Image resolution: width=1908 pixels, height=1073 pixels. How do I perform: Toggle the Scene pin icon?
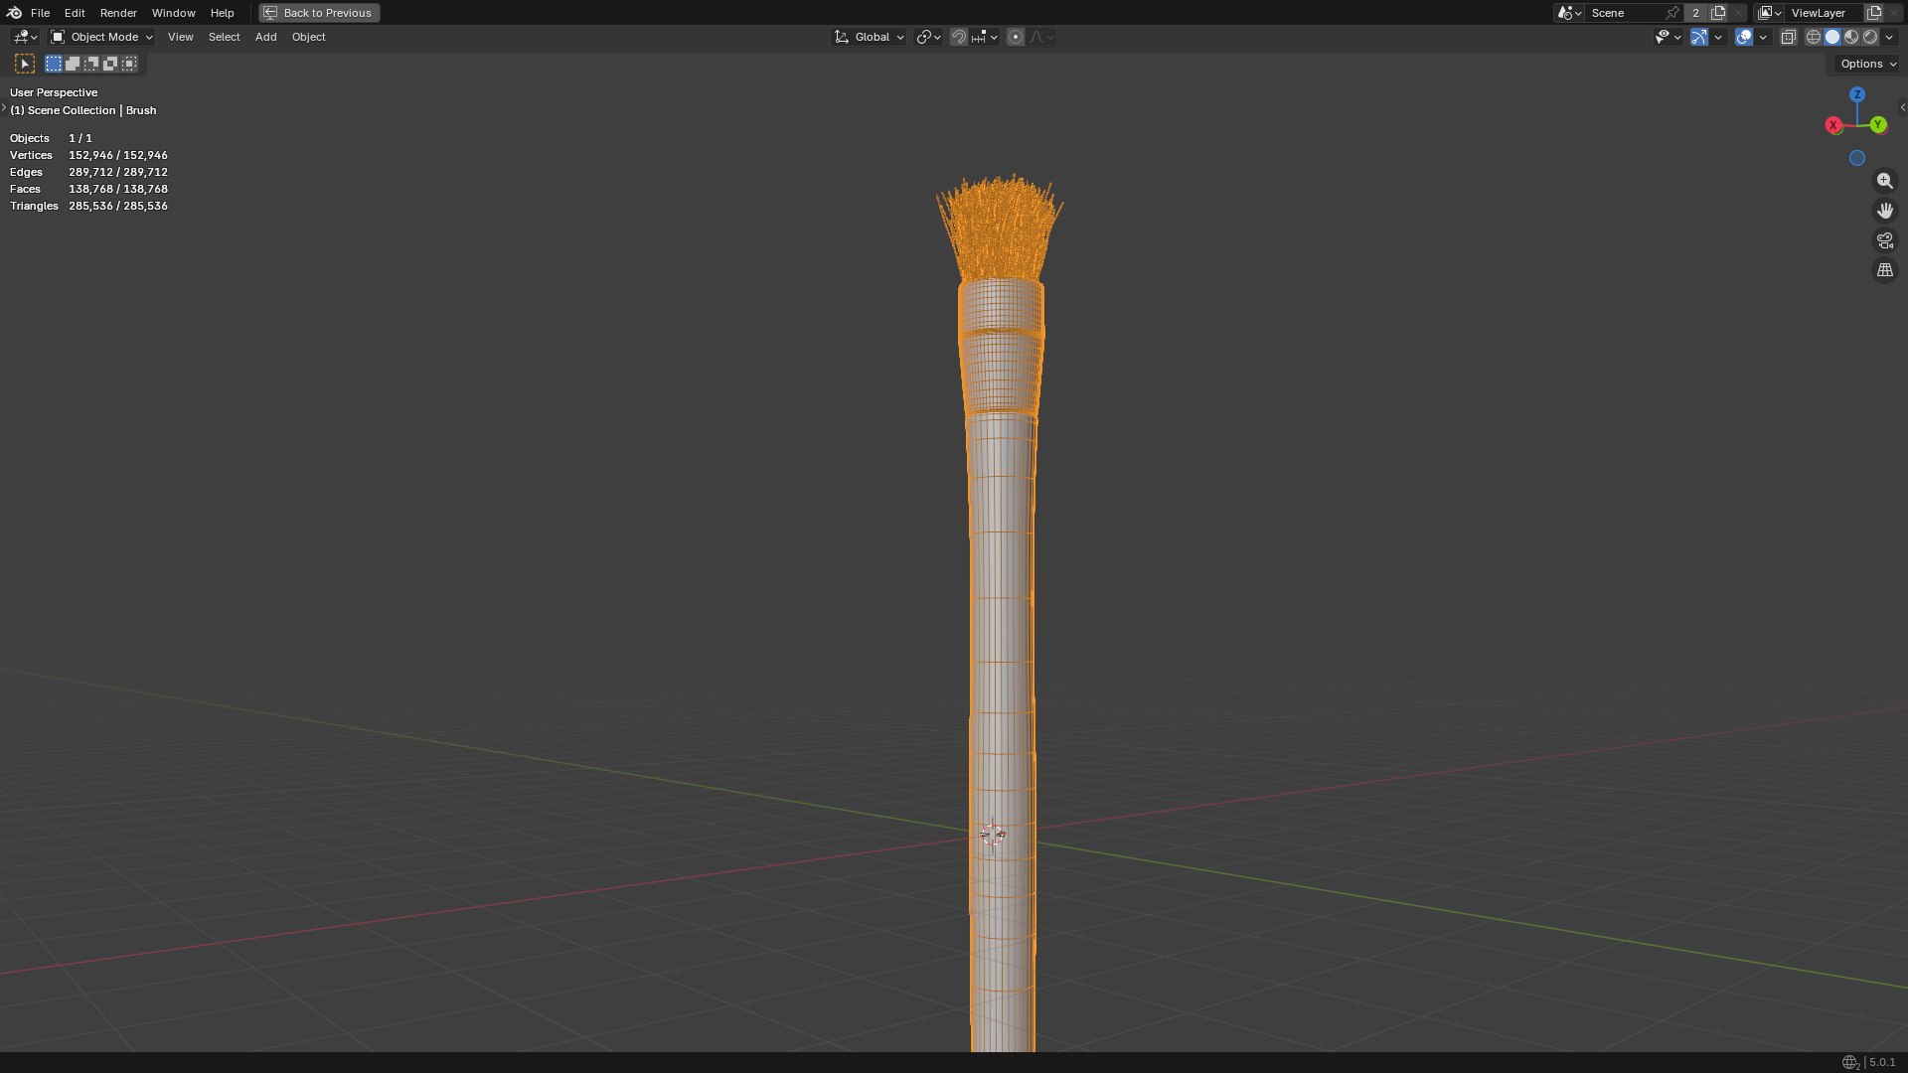click(x=1672, y=13)
